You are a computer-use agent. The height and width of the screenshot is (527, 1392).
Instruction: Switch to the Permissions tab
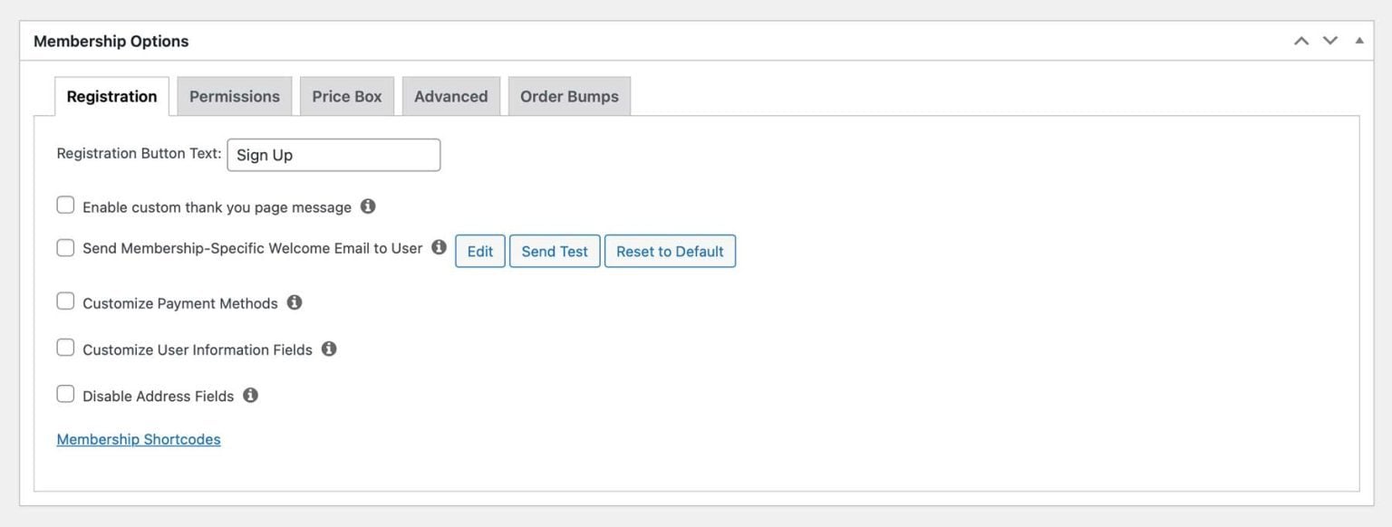coord(234,94)
